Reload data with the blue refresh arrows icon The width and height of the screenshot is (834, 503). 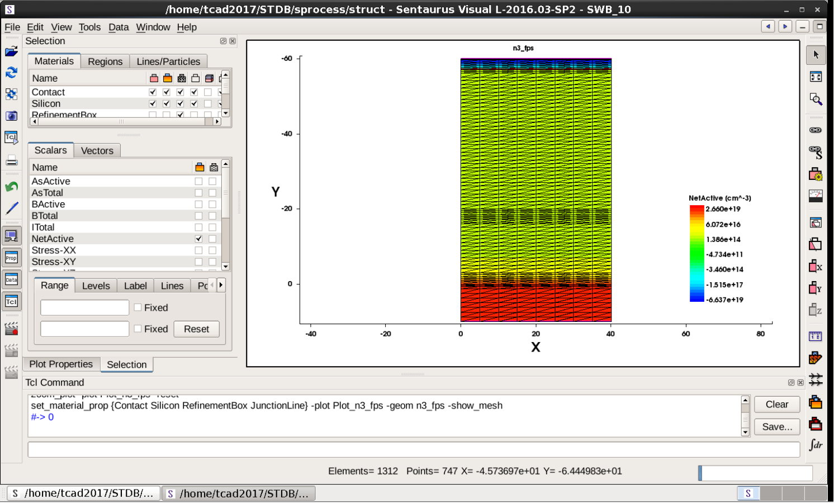tap(11, 73)
